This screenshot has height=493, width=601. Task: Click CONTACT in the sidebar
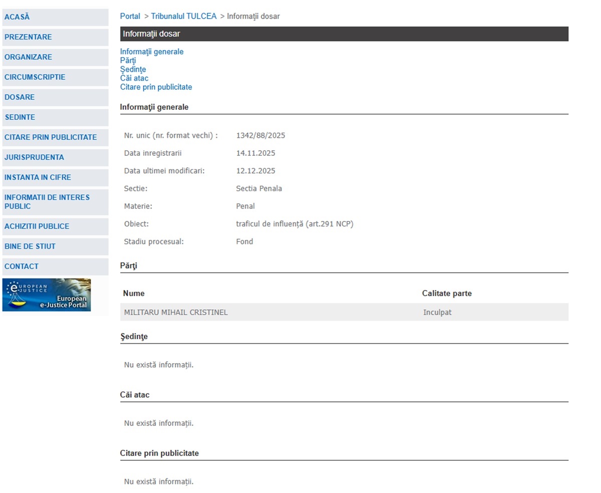(x=55, y=267)
